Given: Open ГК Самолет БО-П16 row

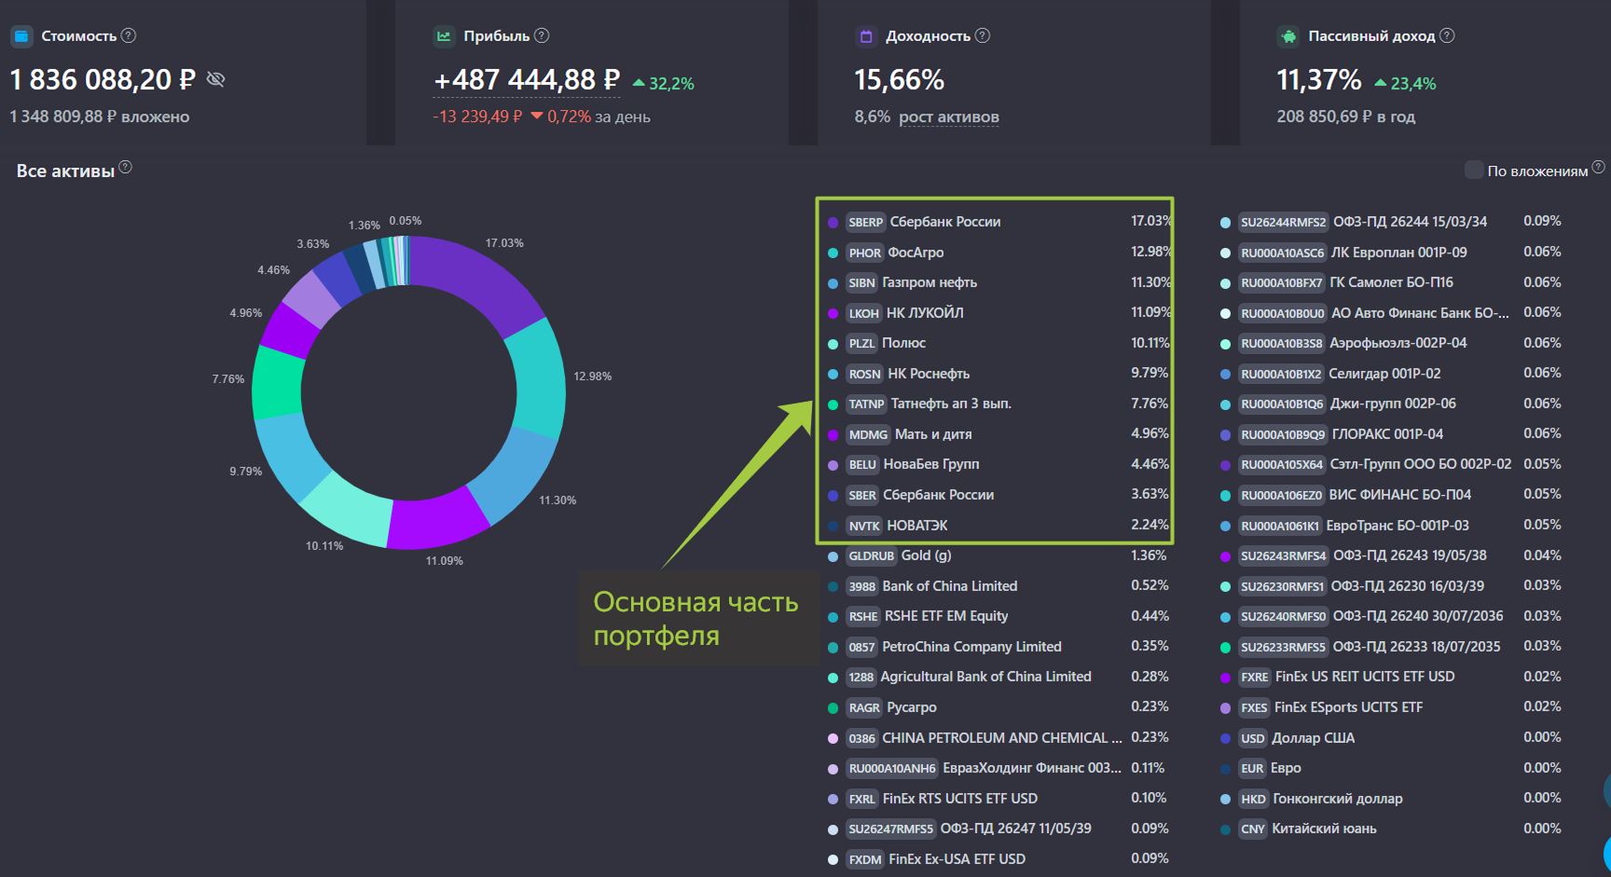Looking at the screenshot, I should tap(1390, 282).
